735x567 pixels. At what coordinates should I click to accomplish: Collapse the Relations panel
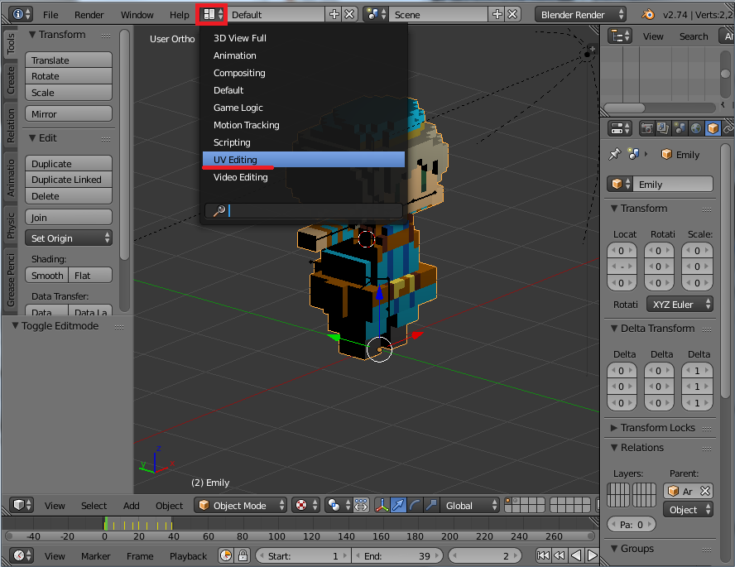pos(614,448)
